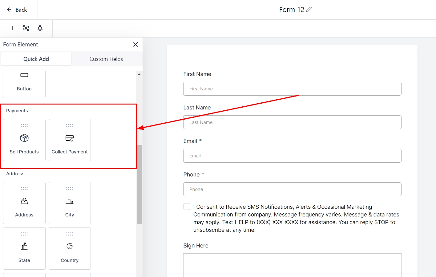Close the Form Element panel
The height and width of the screenshot is (277, 436).
click(135, 45)
